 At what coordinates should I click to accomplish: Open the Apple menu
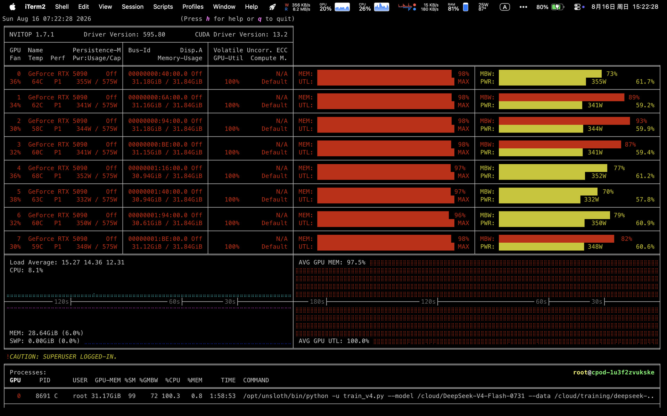[x=13, y=7]
